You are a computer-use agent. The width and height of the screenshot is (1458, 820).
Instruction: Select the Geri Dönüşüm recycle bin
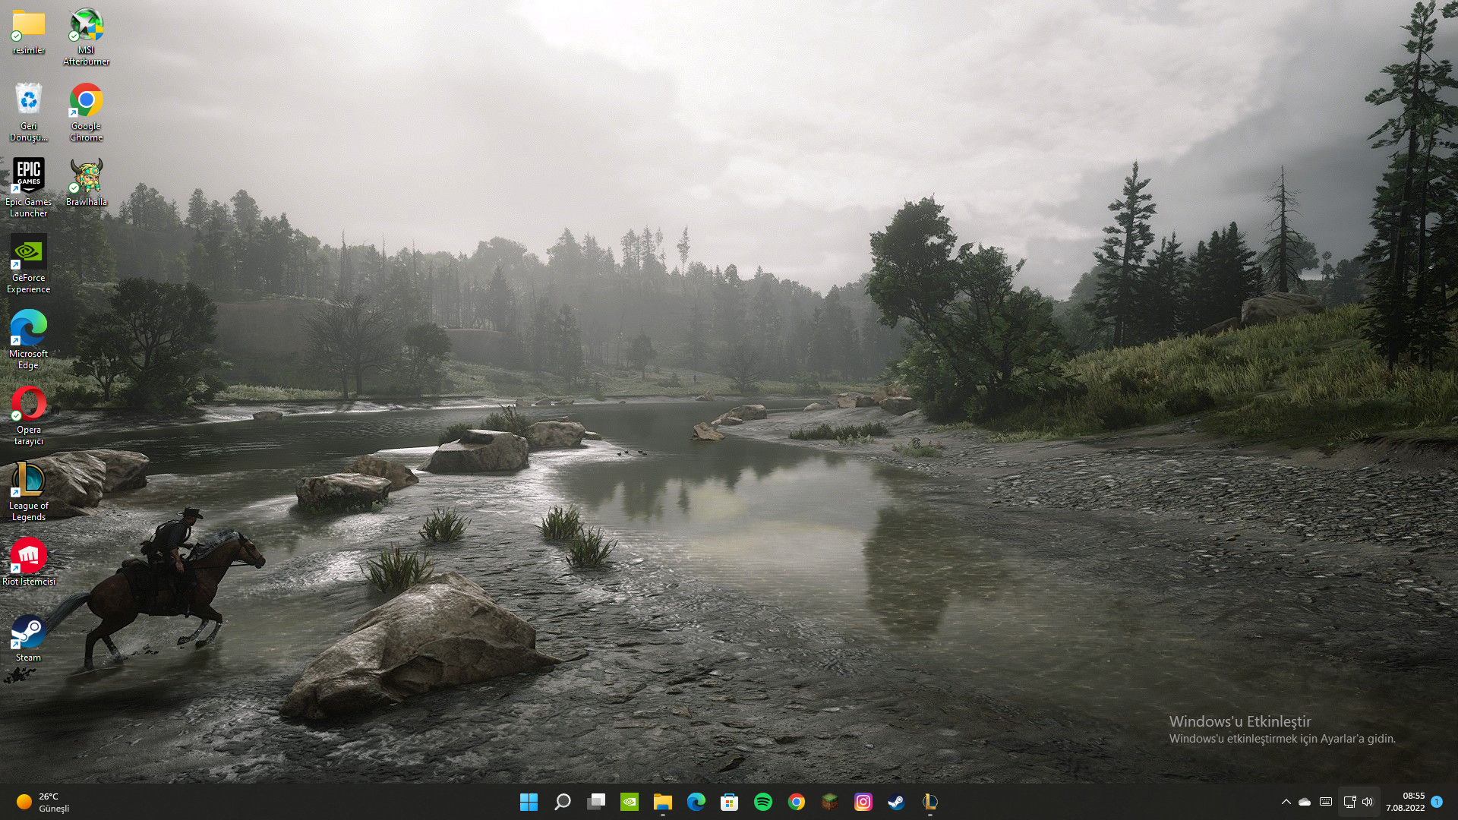coord(28,111)
